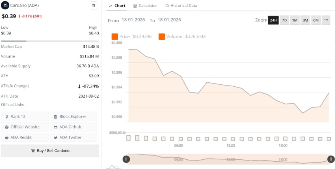Click the favorite star icon for Cardano

93,5
